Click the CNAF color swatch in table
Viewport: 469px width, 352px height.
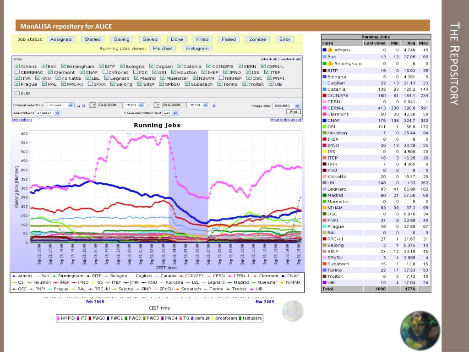[x=325, y=121]
